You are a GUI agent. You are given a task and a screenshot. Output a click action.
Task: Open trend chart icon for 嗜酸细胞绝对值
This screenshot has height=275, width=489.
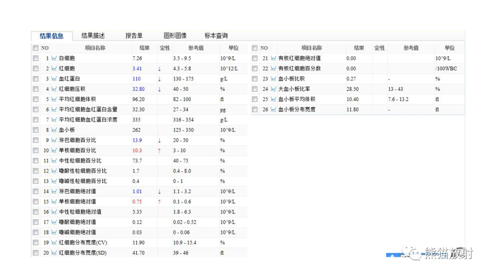[54, 222]
